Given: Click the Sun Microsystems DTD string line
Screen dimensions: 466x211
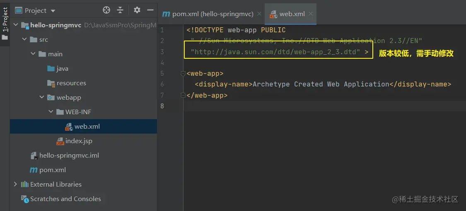Looking at the screenshot, I should [307, 41].
